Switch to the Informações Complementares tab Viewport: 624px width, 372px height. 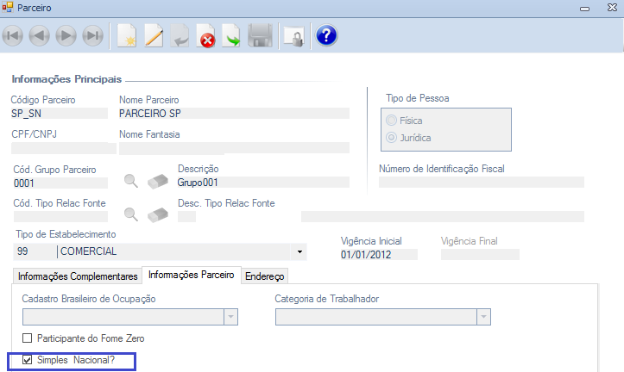click(x=78, y=276)
